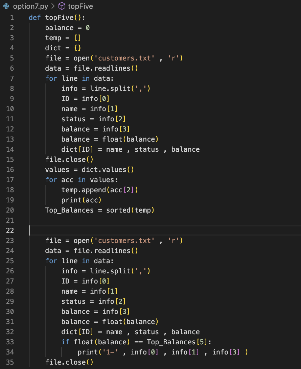Click the if keyword on line 33
Viewport: 301px width, 369px height.
tap(64, 342)
